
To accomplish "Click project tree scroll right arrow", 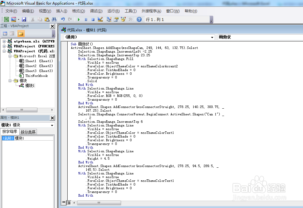I will pyautogui.click(x=52, y=110).
